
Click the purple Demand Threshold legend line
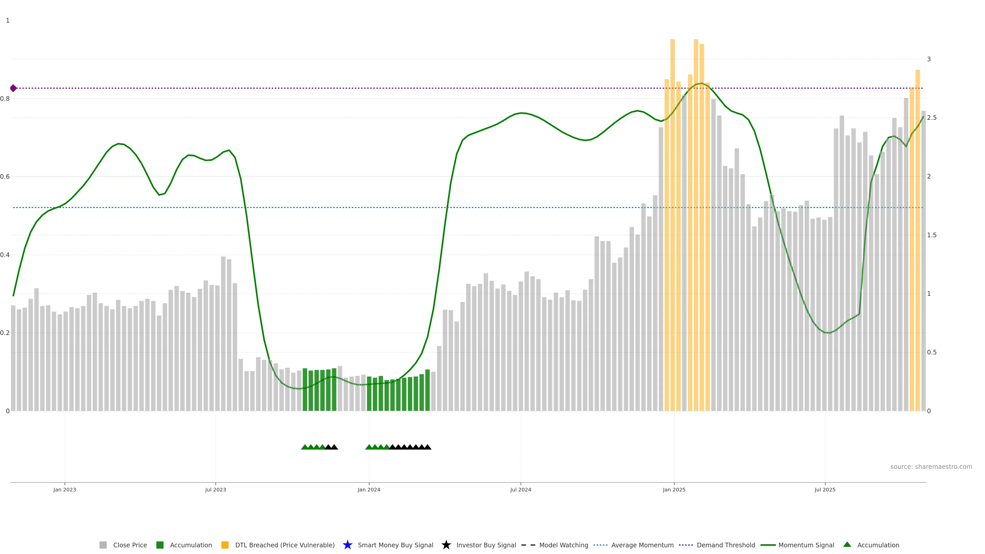[x=686, y=545]
